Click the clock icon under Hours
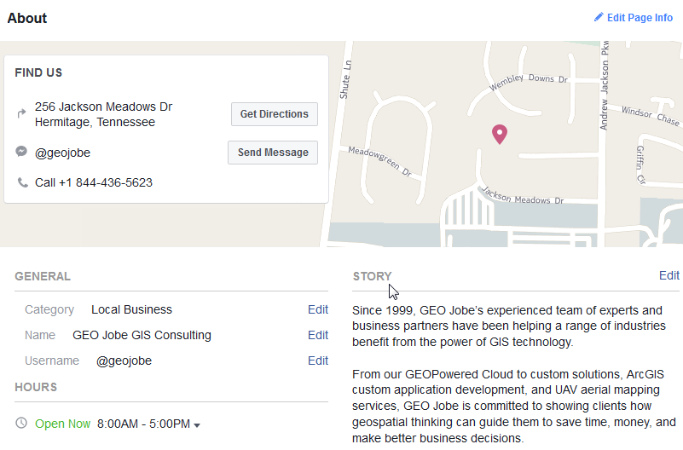This screenshot has height=450, width=683. tap(21, 423)
